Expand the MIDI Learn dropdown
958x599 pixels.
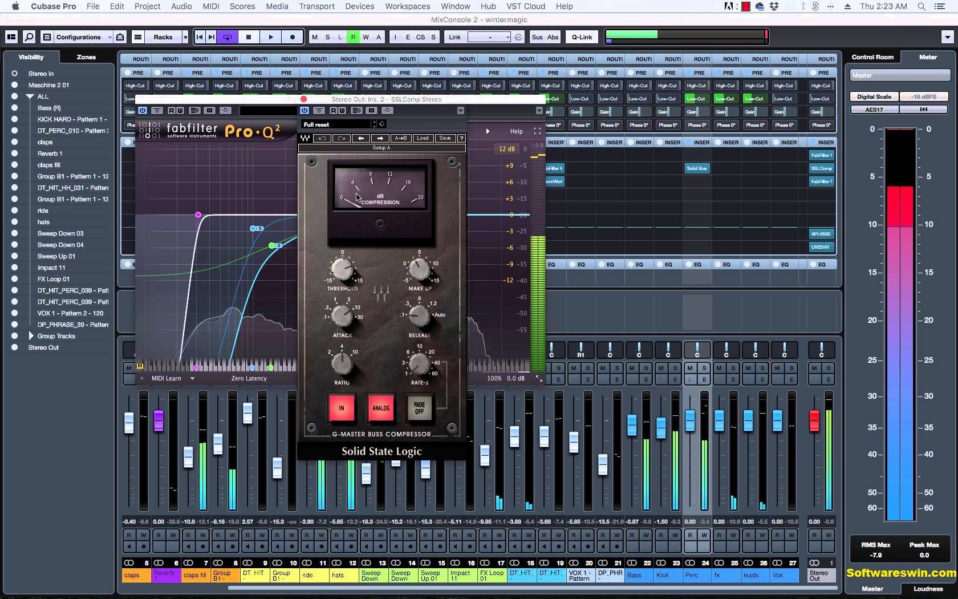pyautogui.click(x=192, y=378)
